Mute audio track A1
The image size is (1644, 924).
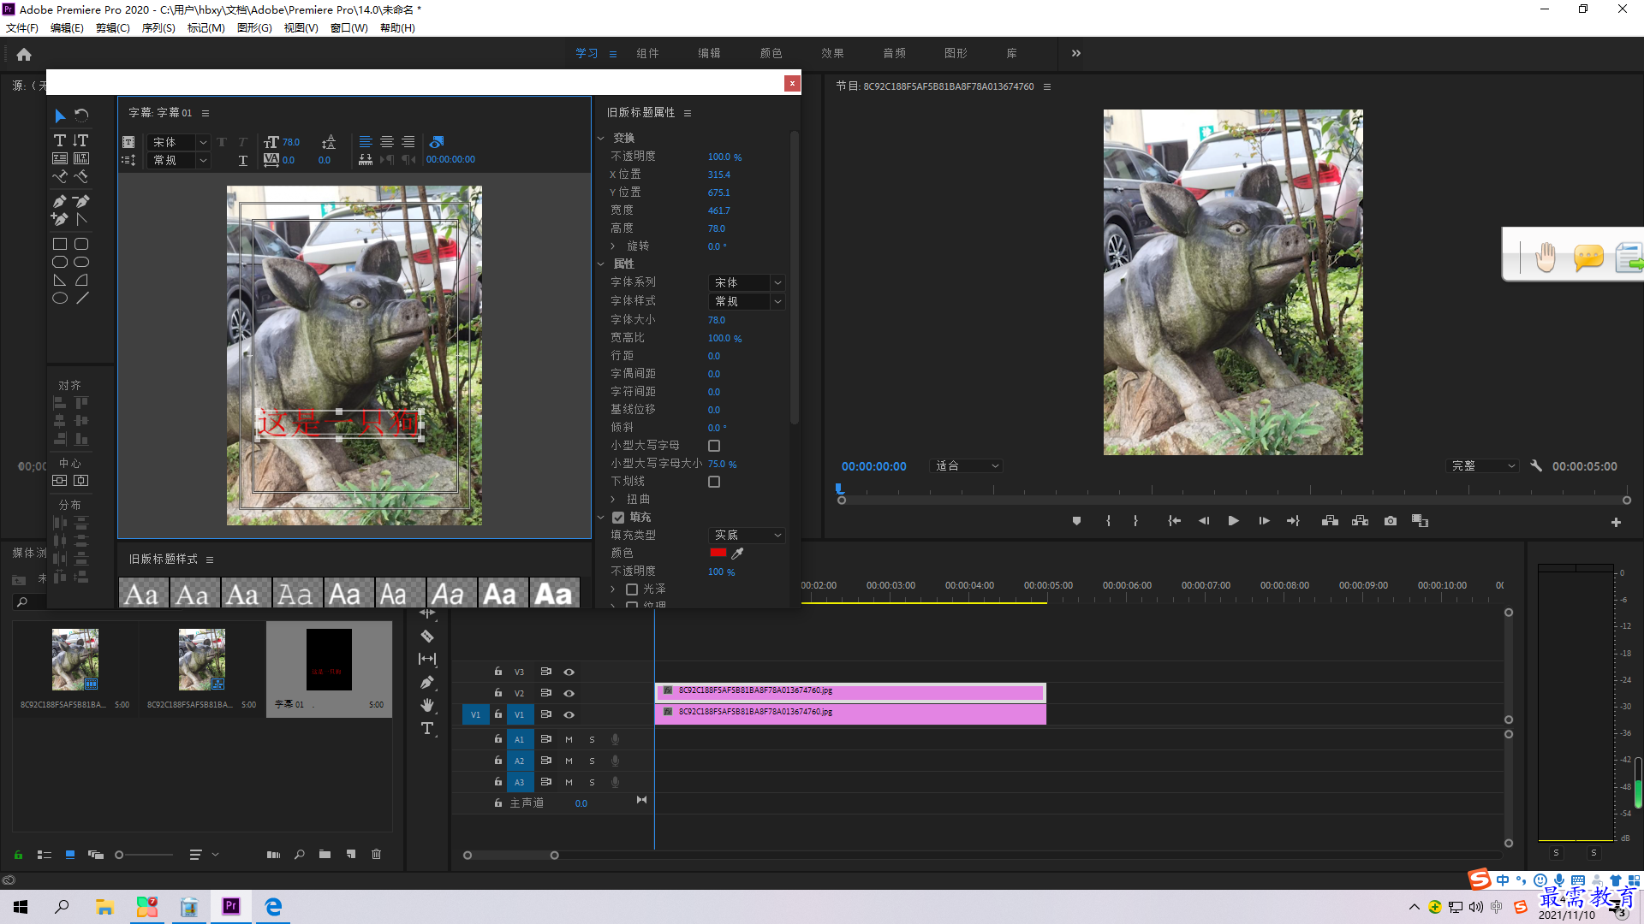click(x=569, y=739)
